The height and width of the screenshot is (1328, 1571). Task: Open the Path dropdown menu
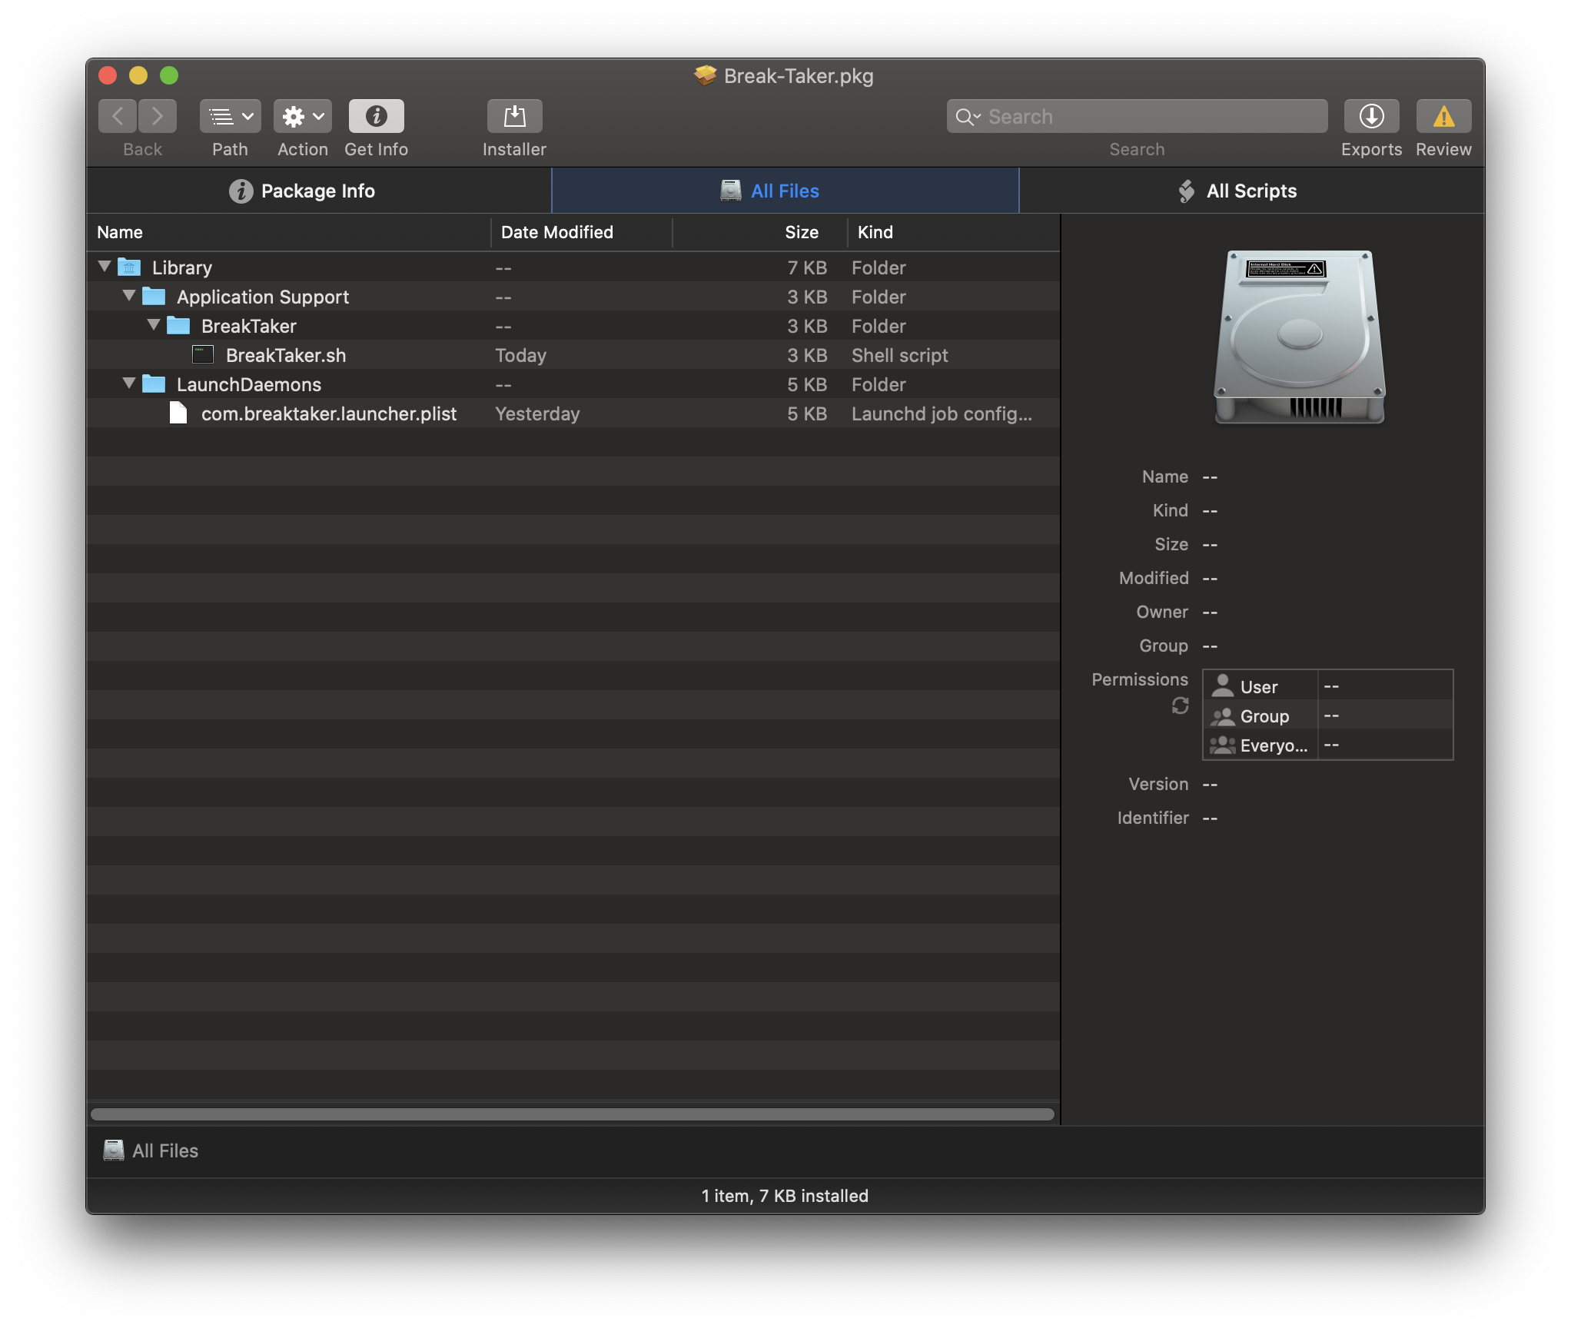230,117
